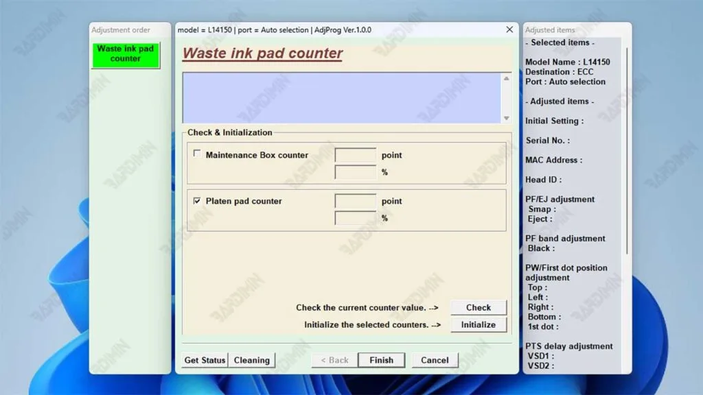Click the 'PTS delay adjustment' entry

(569, 346)
